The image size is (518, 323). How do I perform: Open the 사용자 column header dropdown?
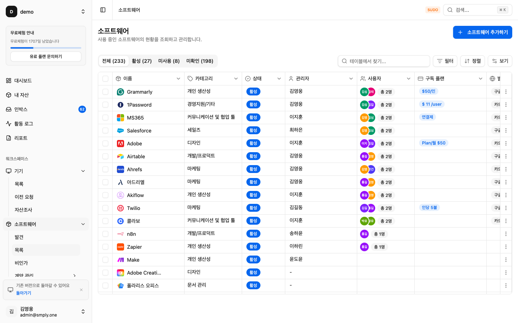(x=409, y=79)
